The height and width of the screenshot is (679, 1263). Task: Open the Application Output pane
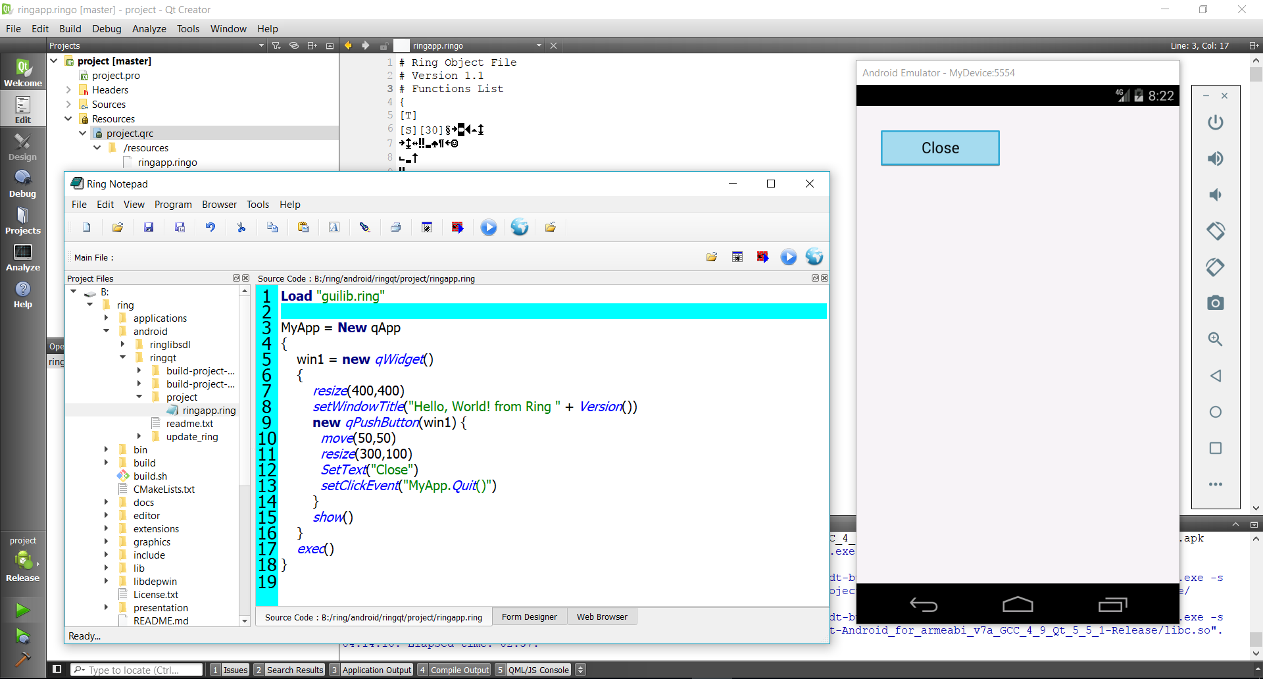[371, 670]
